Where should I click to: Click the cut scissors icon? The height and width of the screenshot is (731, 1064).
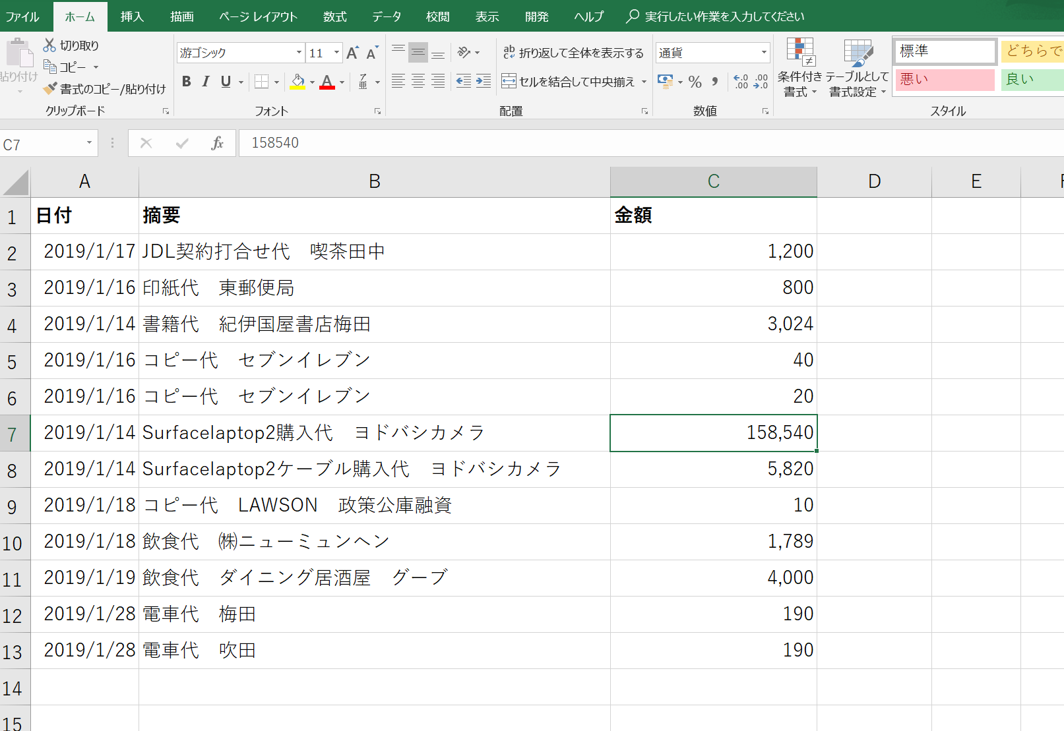pos(49,45)
